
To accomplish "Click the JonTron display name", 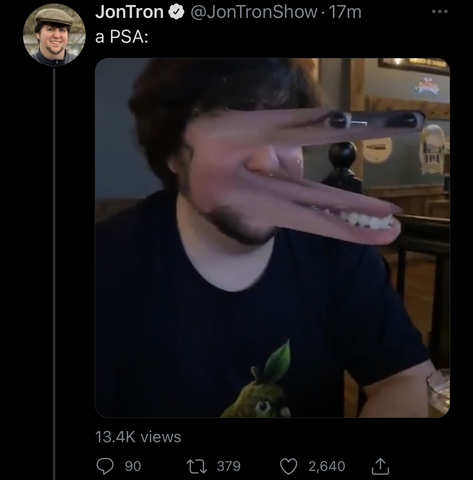I will click(129, 12).
